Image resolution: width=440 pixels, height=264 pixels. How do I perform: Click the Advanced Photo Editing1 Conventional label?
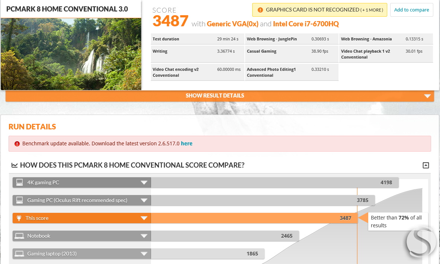pos(271,72)
